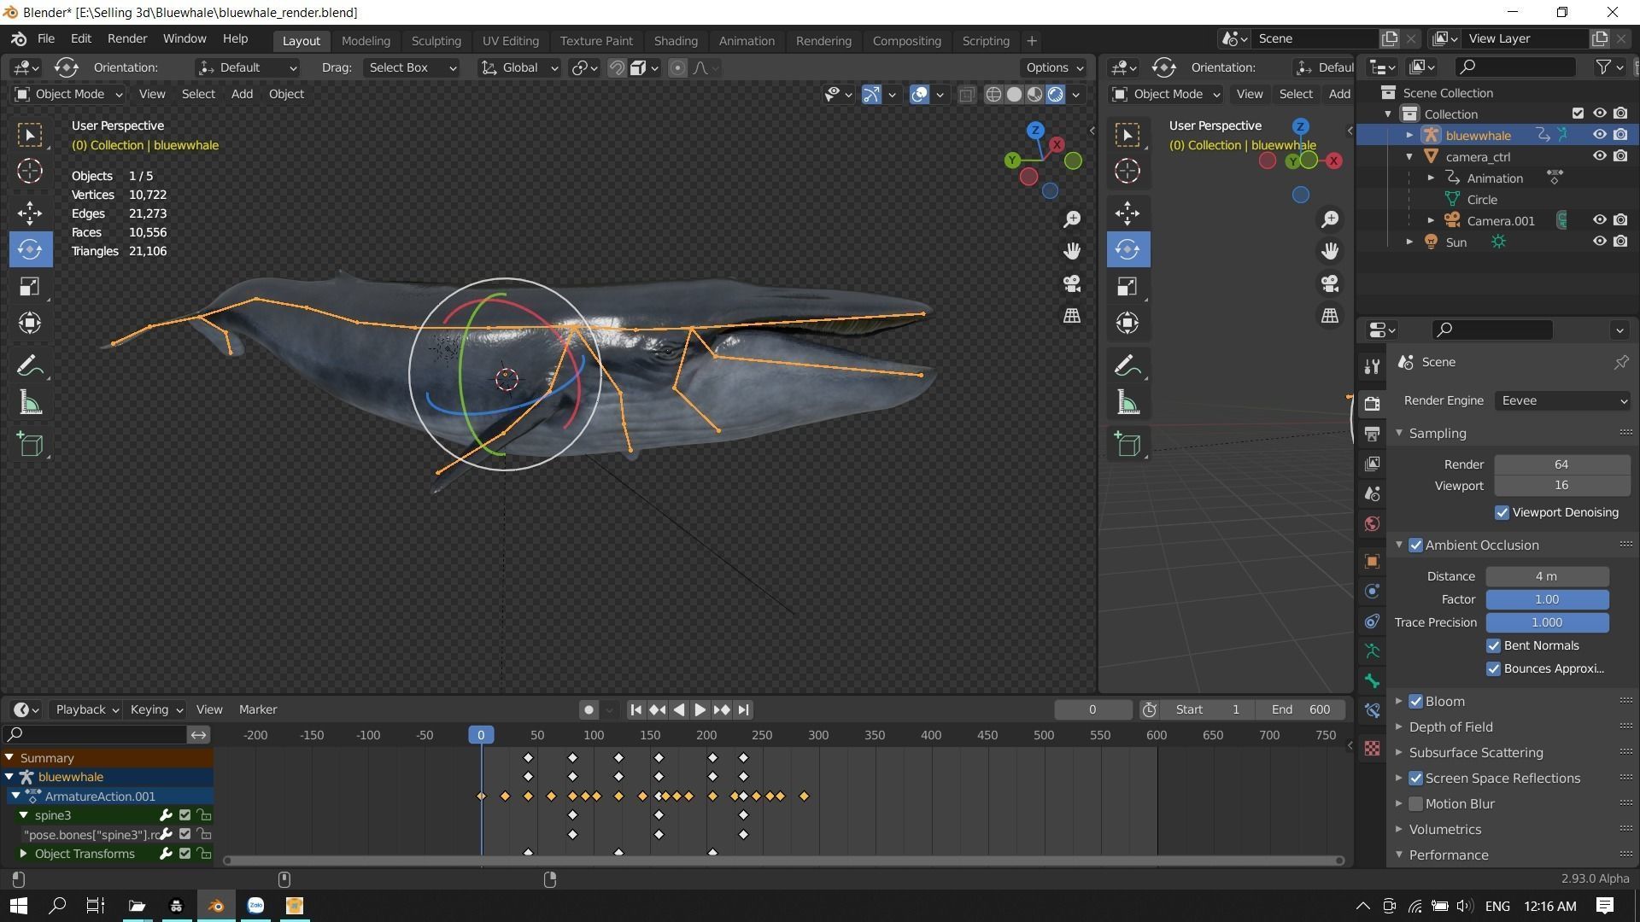
Task: Open the Object Mode dropdown in left viewport
Action: (x=68, y=95)
